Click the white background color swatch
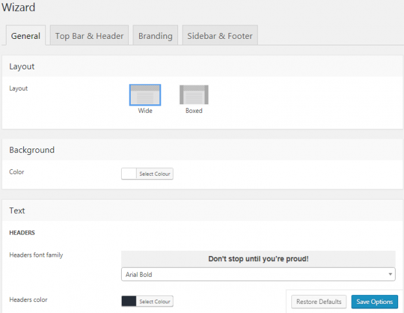 (x=129, y=174)
